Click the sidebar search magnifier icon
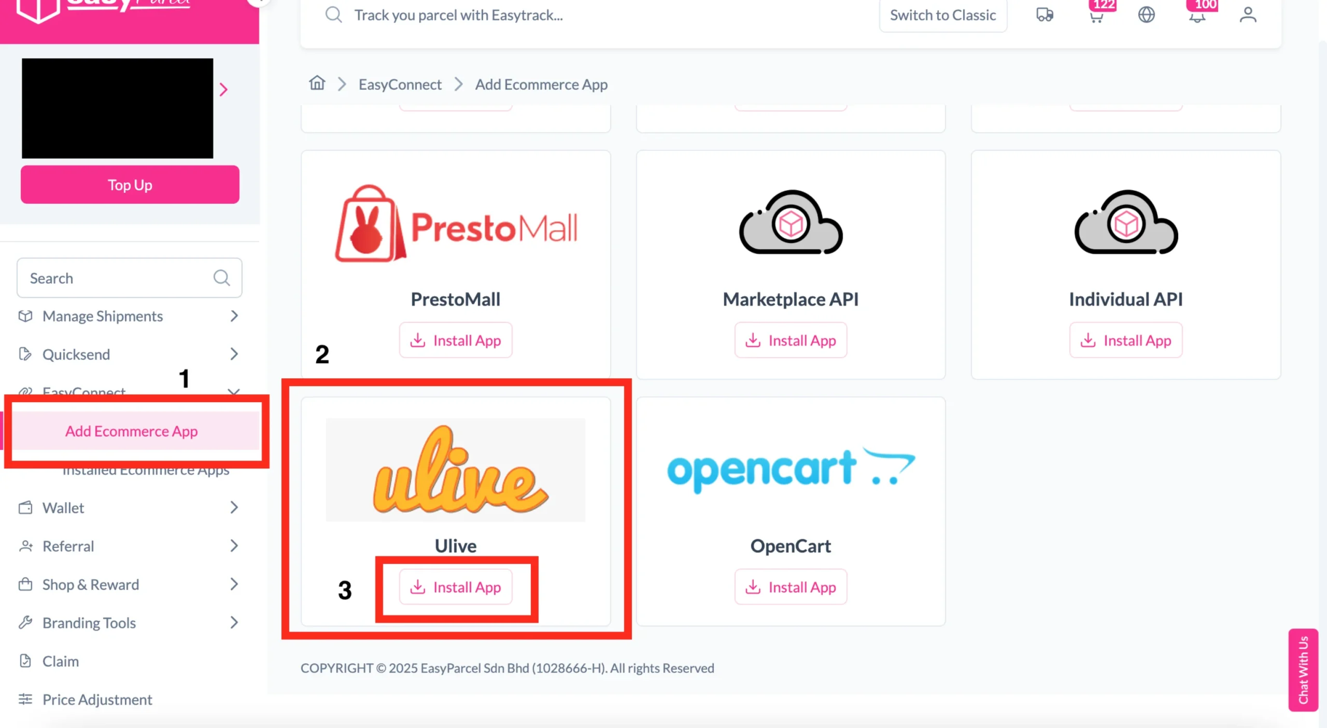Screen dimensions: 1327x728 click(222, 278)
